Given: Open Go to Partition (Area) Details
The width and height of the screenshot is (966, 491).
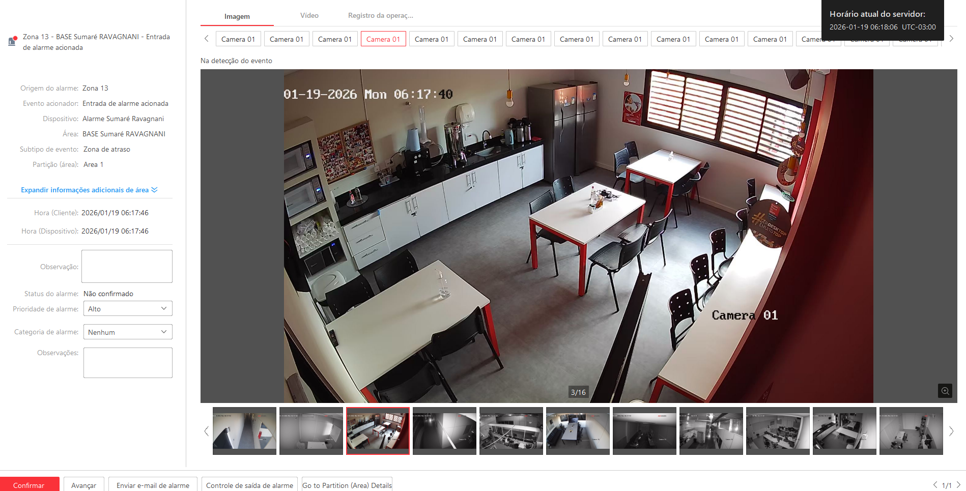Looking at the screenshot, I should [347, 485].
